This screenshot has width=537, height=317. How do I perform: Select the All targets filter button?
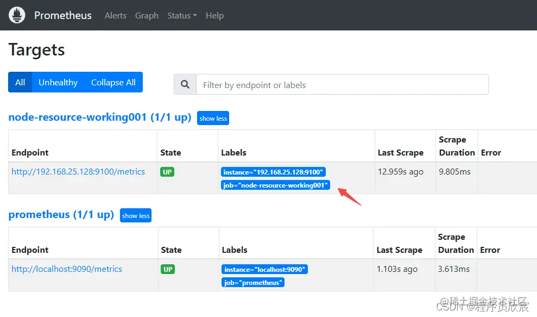20,82
